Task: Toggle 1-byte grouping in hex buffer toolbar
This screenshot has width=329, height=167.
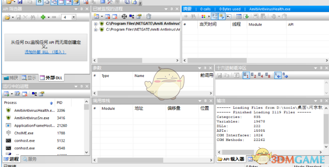Action: coord(246,75)
